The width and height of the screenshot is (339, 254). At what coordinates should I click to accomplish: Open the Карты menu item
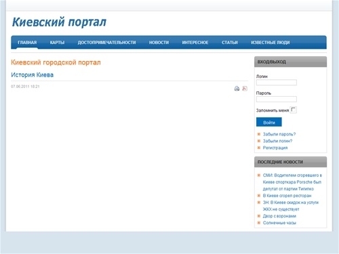tap(57, 43)
